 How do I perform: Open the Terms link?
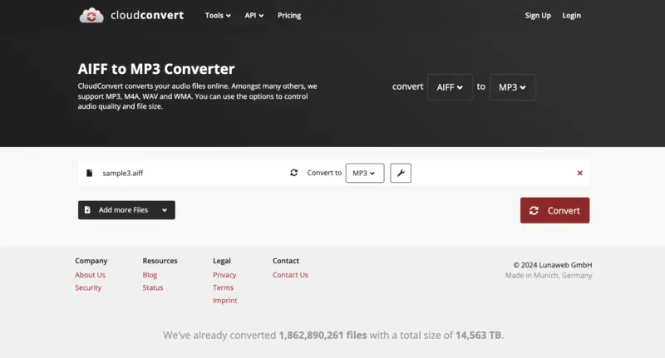coord(223,287)
